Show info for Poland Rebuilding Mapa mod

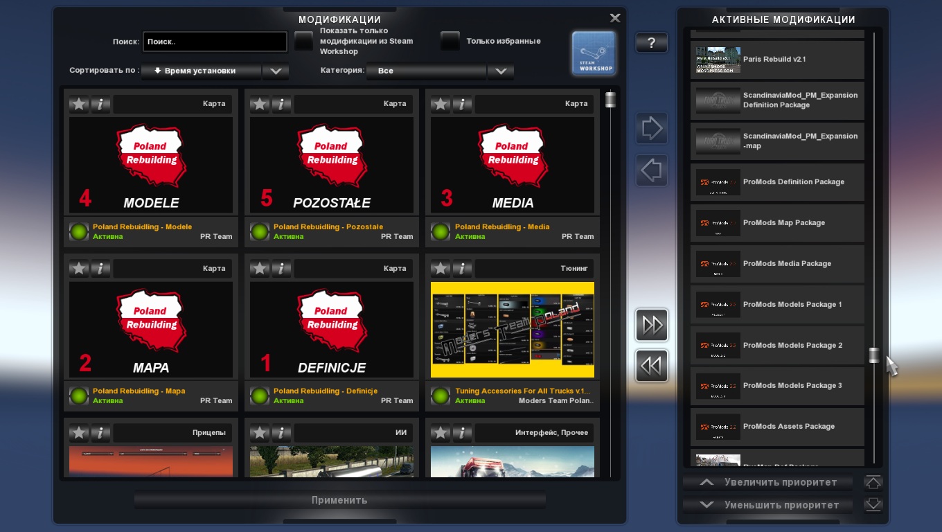[x=100, y=268]
